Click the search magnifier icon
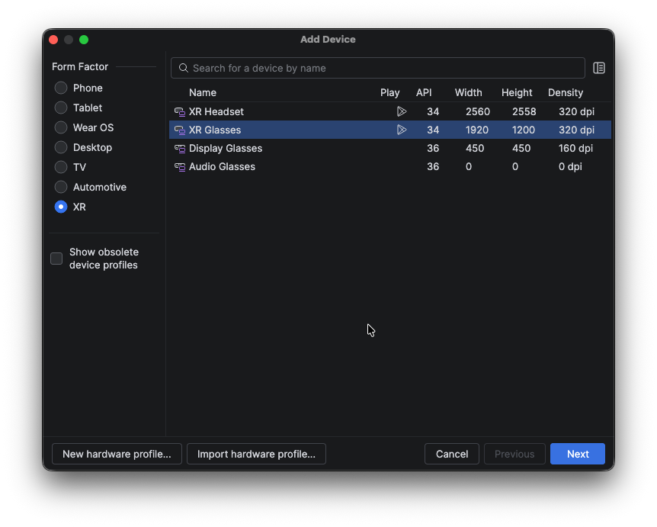 [184, 68]
